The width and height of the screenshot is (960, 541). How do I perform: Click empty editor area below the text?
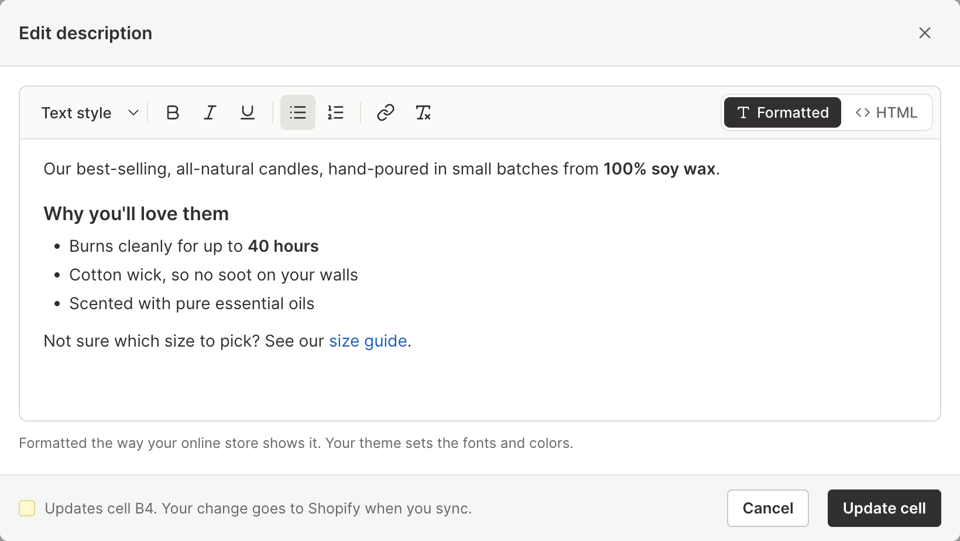point(480,386)
